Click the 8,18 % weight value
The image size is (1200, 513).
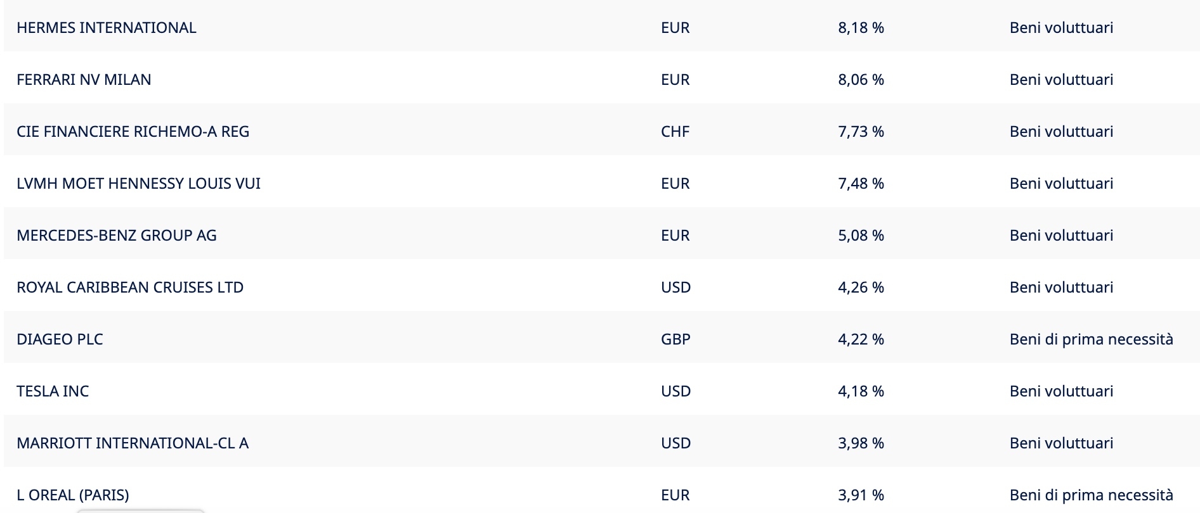pos(861,28)
